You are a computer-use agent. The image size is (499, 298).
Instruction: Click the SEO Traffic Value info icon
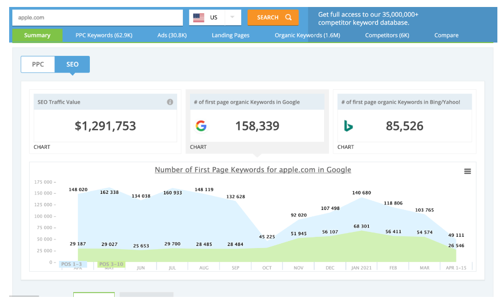point(170,102)
